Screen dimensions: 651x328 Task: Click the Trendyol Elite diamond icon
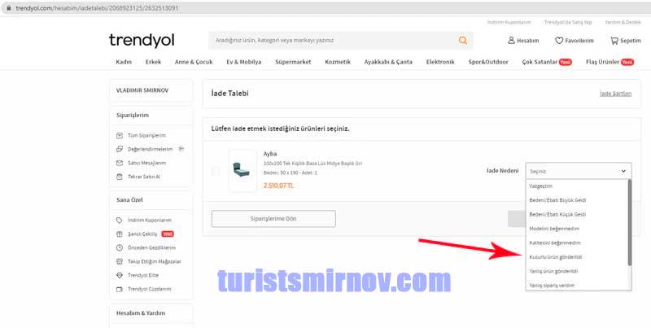120,275
